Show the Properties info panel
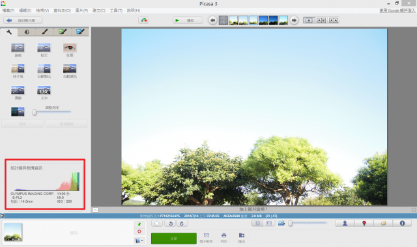The width and height of the screenshot is (417, 247). pyautogui.click(x=402, y=224)
